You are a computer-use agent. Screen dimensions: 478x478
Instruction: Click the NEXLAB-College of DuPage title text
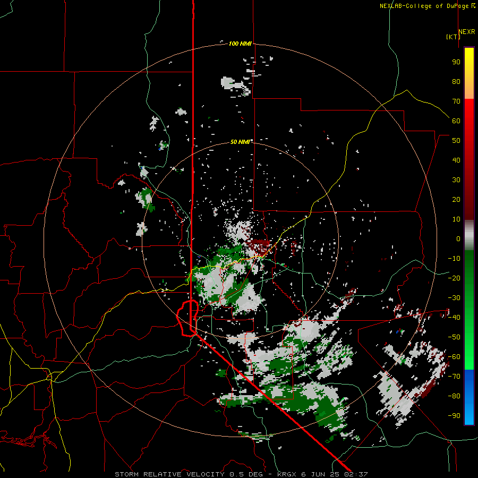[x=427, y=6]
